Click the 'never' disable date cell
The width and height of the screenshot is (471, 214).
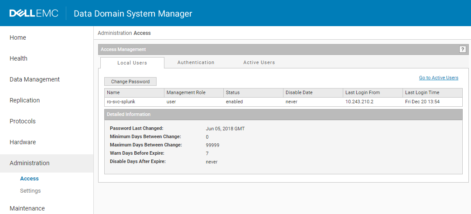pyautogui.click(x=291, y=102)
